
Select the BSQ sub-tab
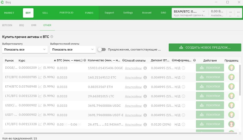coord(22,25)
